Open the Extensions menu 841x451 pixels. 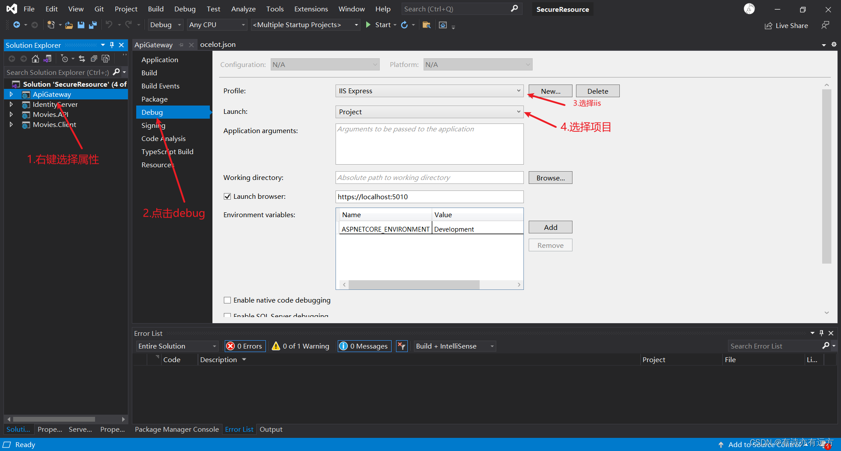pos(311,9)
